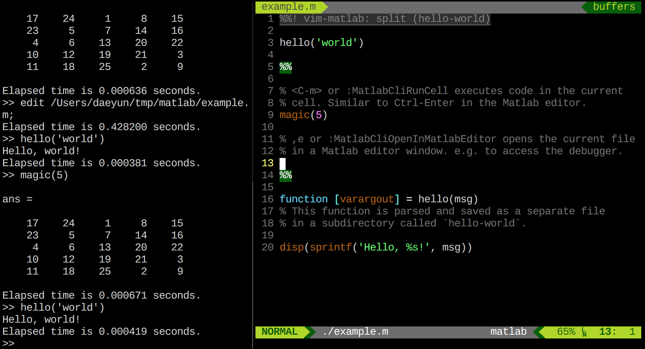This screenshot has height=349, width=645.
Task: Click the 'Hello, %s!' string literal
Action: pos(394,247)
